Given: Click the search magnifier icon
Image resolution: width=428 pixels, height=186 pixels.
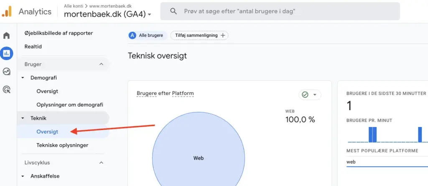Looking at the screenshot, I should point(173,11).
